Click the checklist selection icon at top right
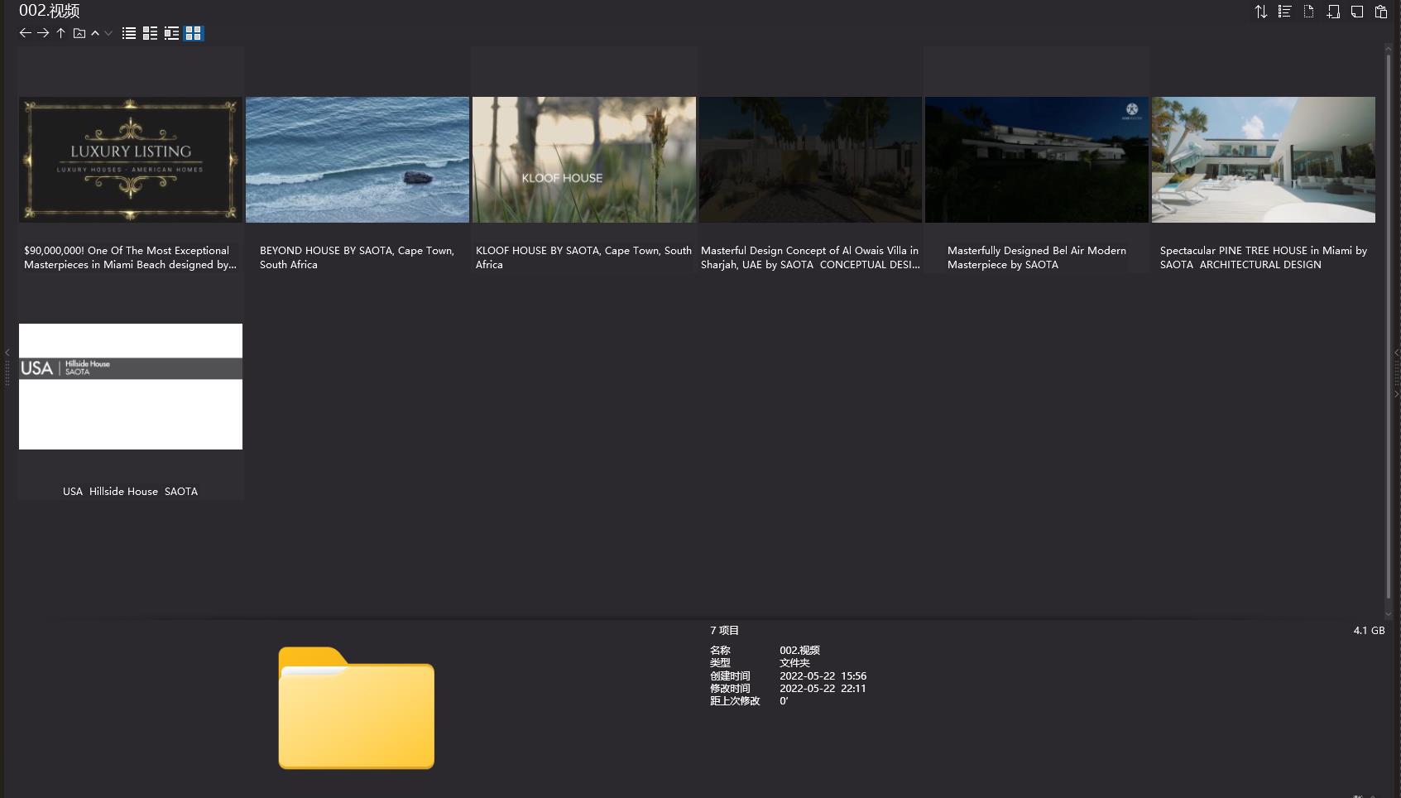The height and width of the screenshot is (798, 1401). [x=1284, y=12]
